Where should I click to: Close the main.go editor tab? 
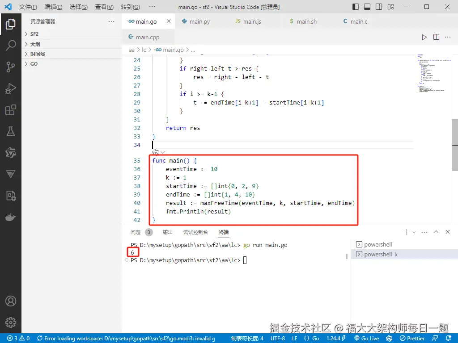pos(169,21)
